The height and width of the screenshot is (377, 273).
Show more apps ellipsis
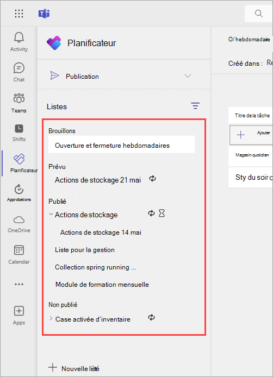(x=19, y=284)
